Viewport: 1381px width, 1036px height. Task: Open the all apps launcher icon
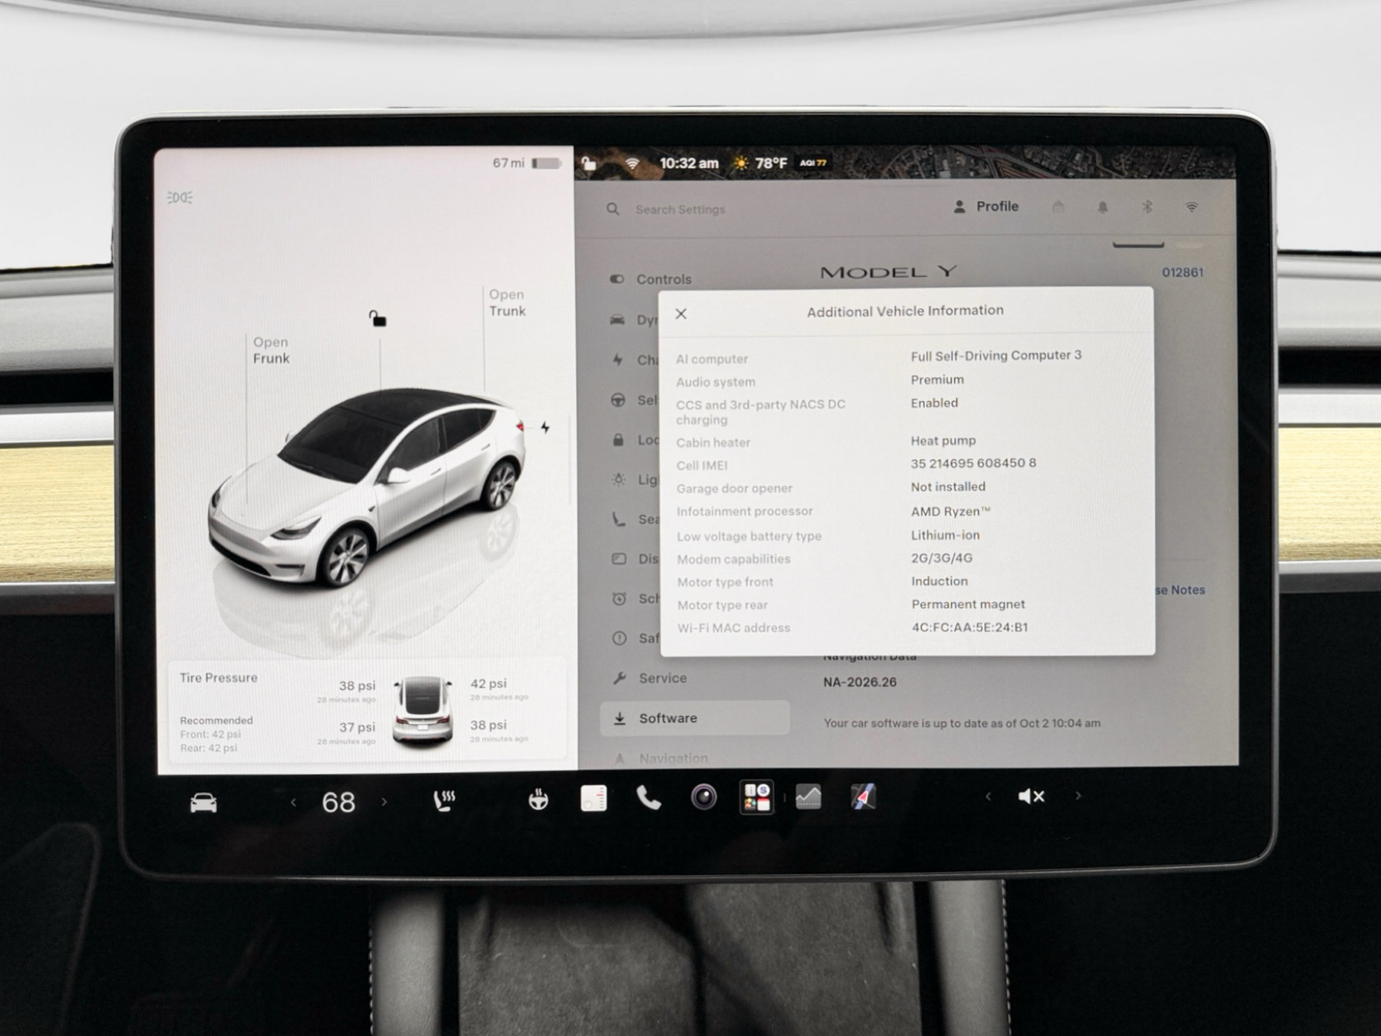coord(757,797)
